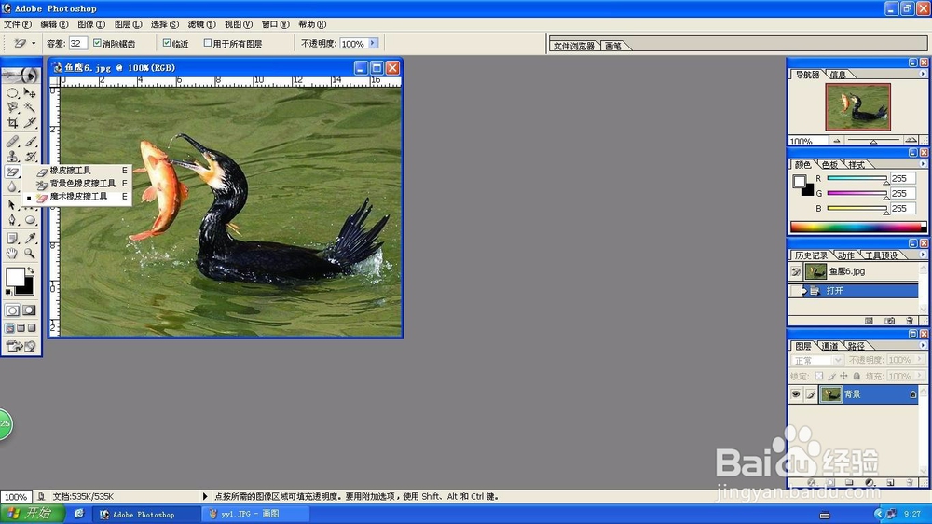Switch to Quick Mask mode

tap(29, 310)
